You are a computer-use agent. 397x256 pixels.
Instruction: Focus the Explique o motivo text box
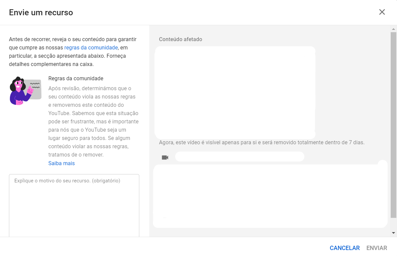(74, 205)
